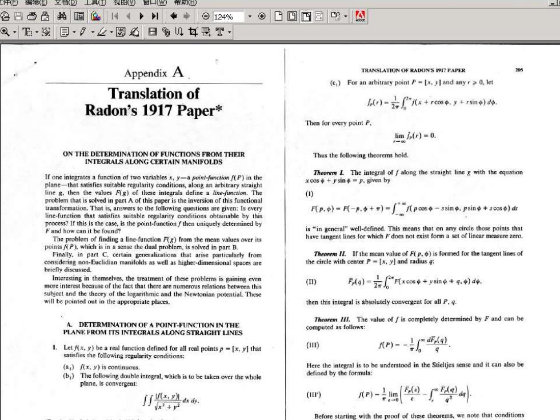The height and width of the screenshot is (420, 560).
Task: Jump to the last page
Action: pyautogui.click(x=155, y=16)
